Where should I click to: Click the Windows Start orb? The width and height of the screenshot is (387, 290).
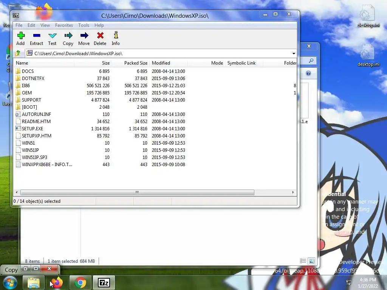[x=10, y=283]
